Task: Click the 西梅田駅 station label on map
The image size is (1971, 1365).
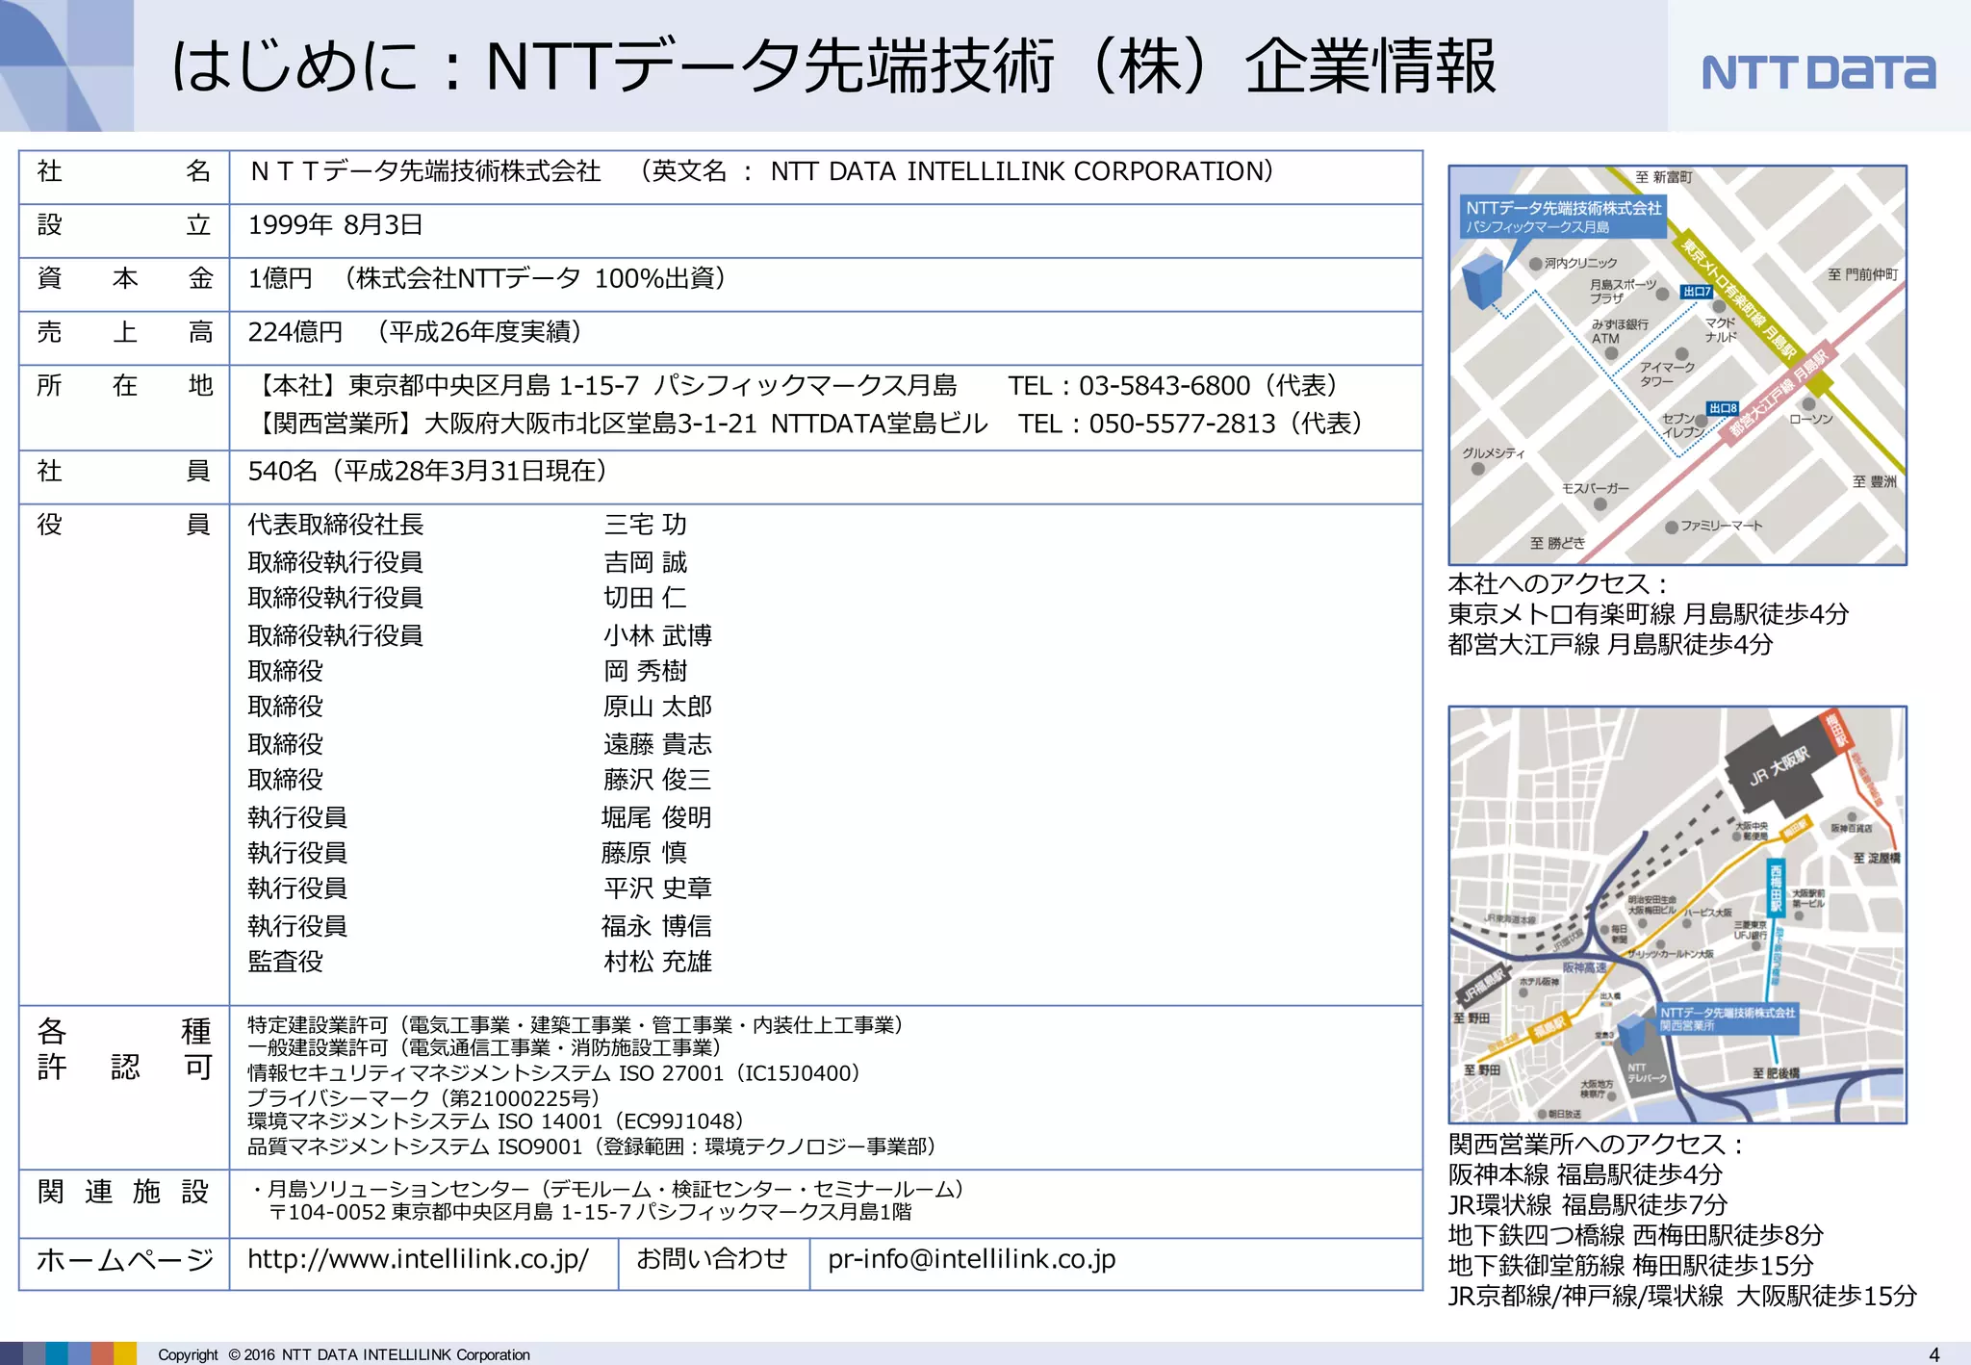Action: tap(1776, 888)
